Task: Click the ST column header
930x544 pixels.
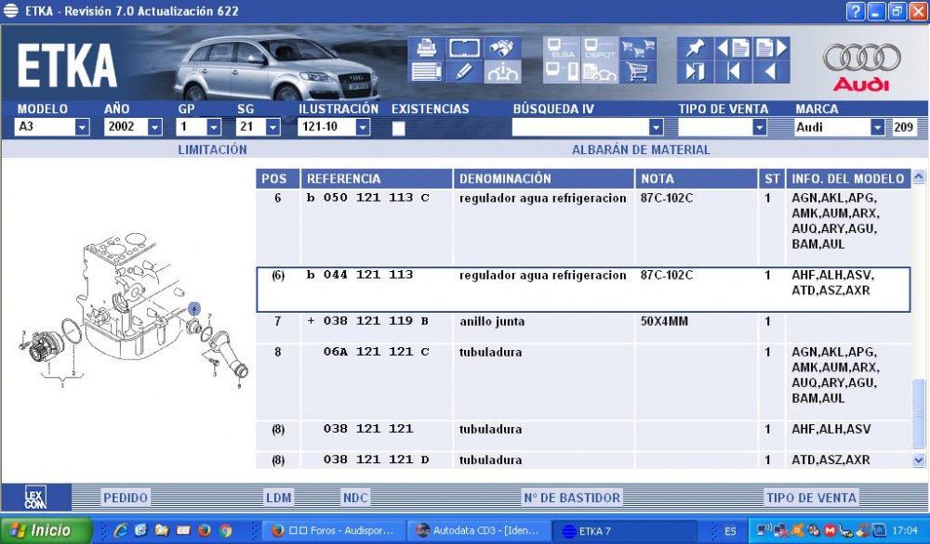Action: tap(772, 179)
